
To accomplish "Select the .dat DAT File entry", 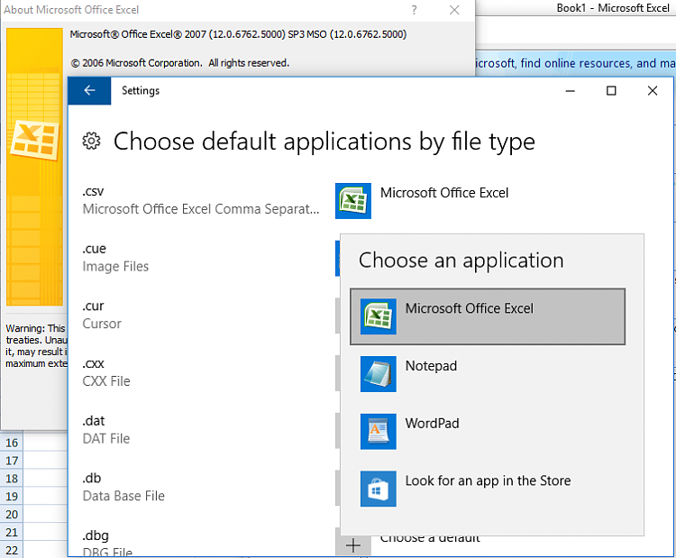I will [106, 430].
